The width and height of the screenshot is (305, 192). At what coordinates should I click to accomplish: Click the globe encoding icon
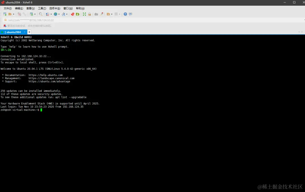click(55, 14)
